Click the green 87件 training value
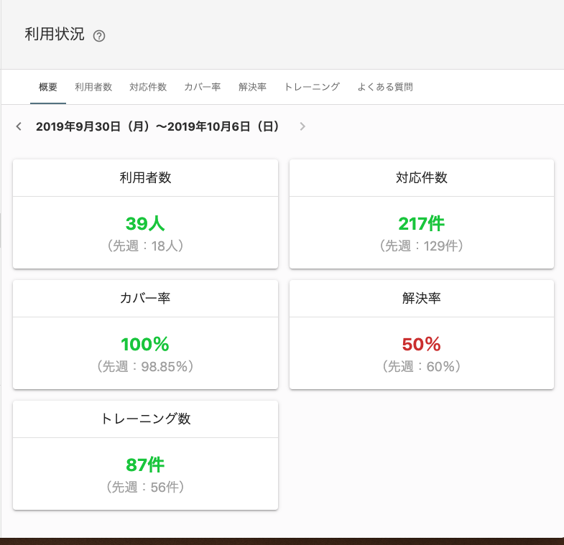Screen dimensions: 564x545 [145, 465]
